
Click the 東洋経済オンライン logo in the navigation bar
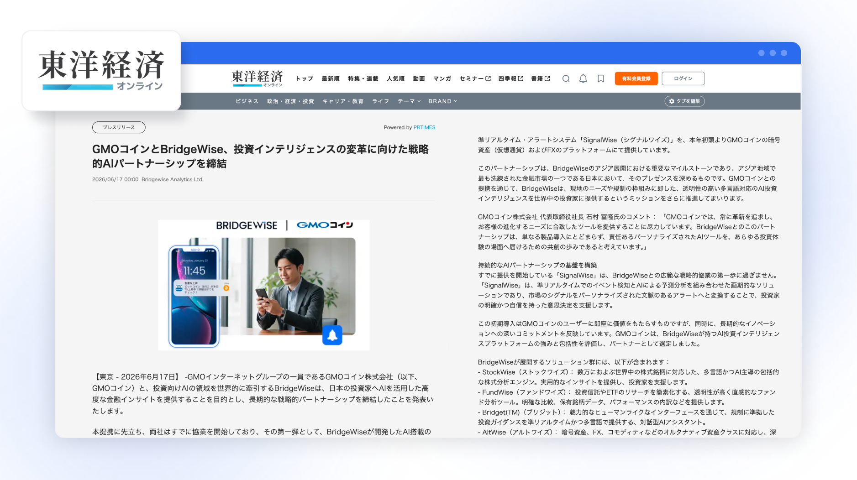tap(257, 78)
